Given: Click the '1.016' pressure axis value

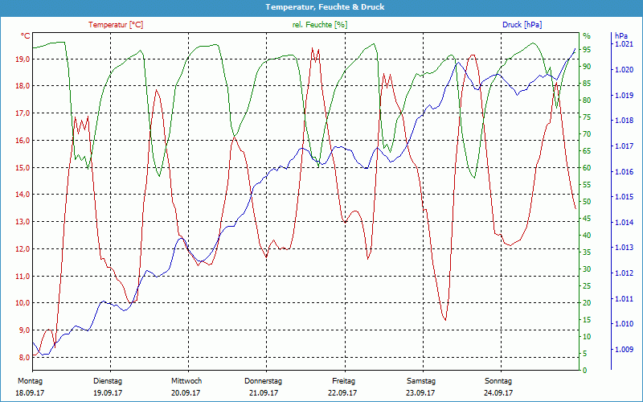Looking at the screenshot, I should pyautogui.click(x=625, y=171).
